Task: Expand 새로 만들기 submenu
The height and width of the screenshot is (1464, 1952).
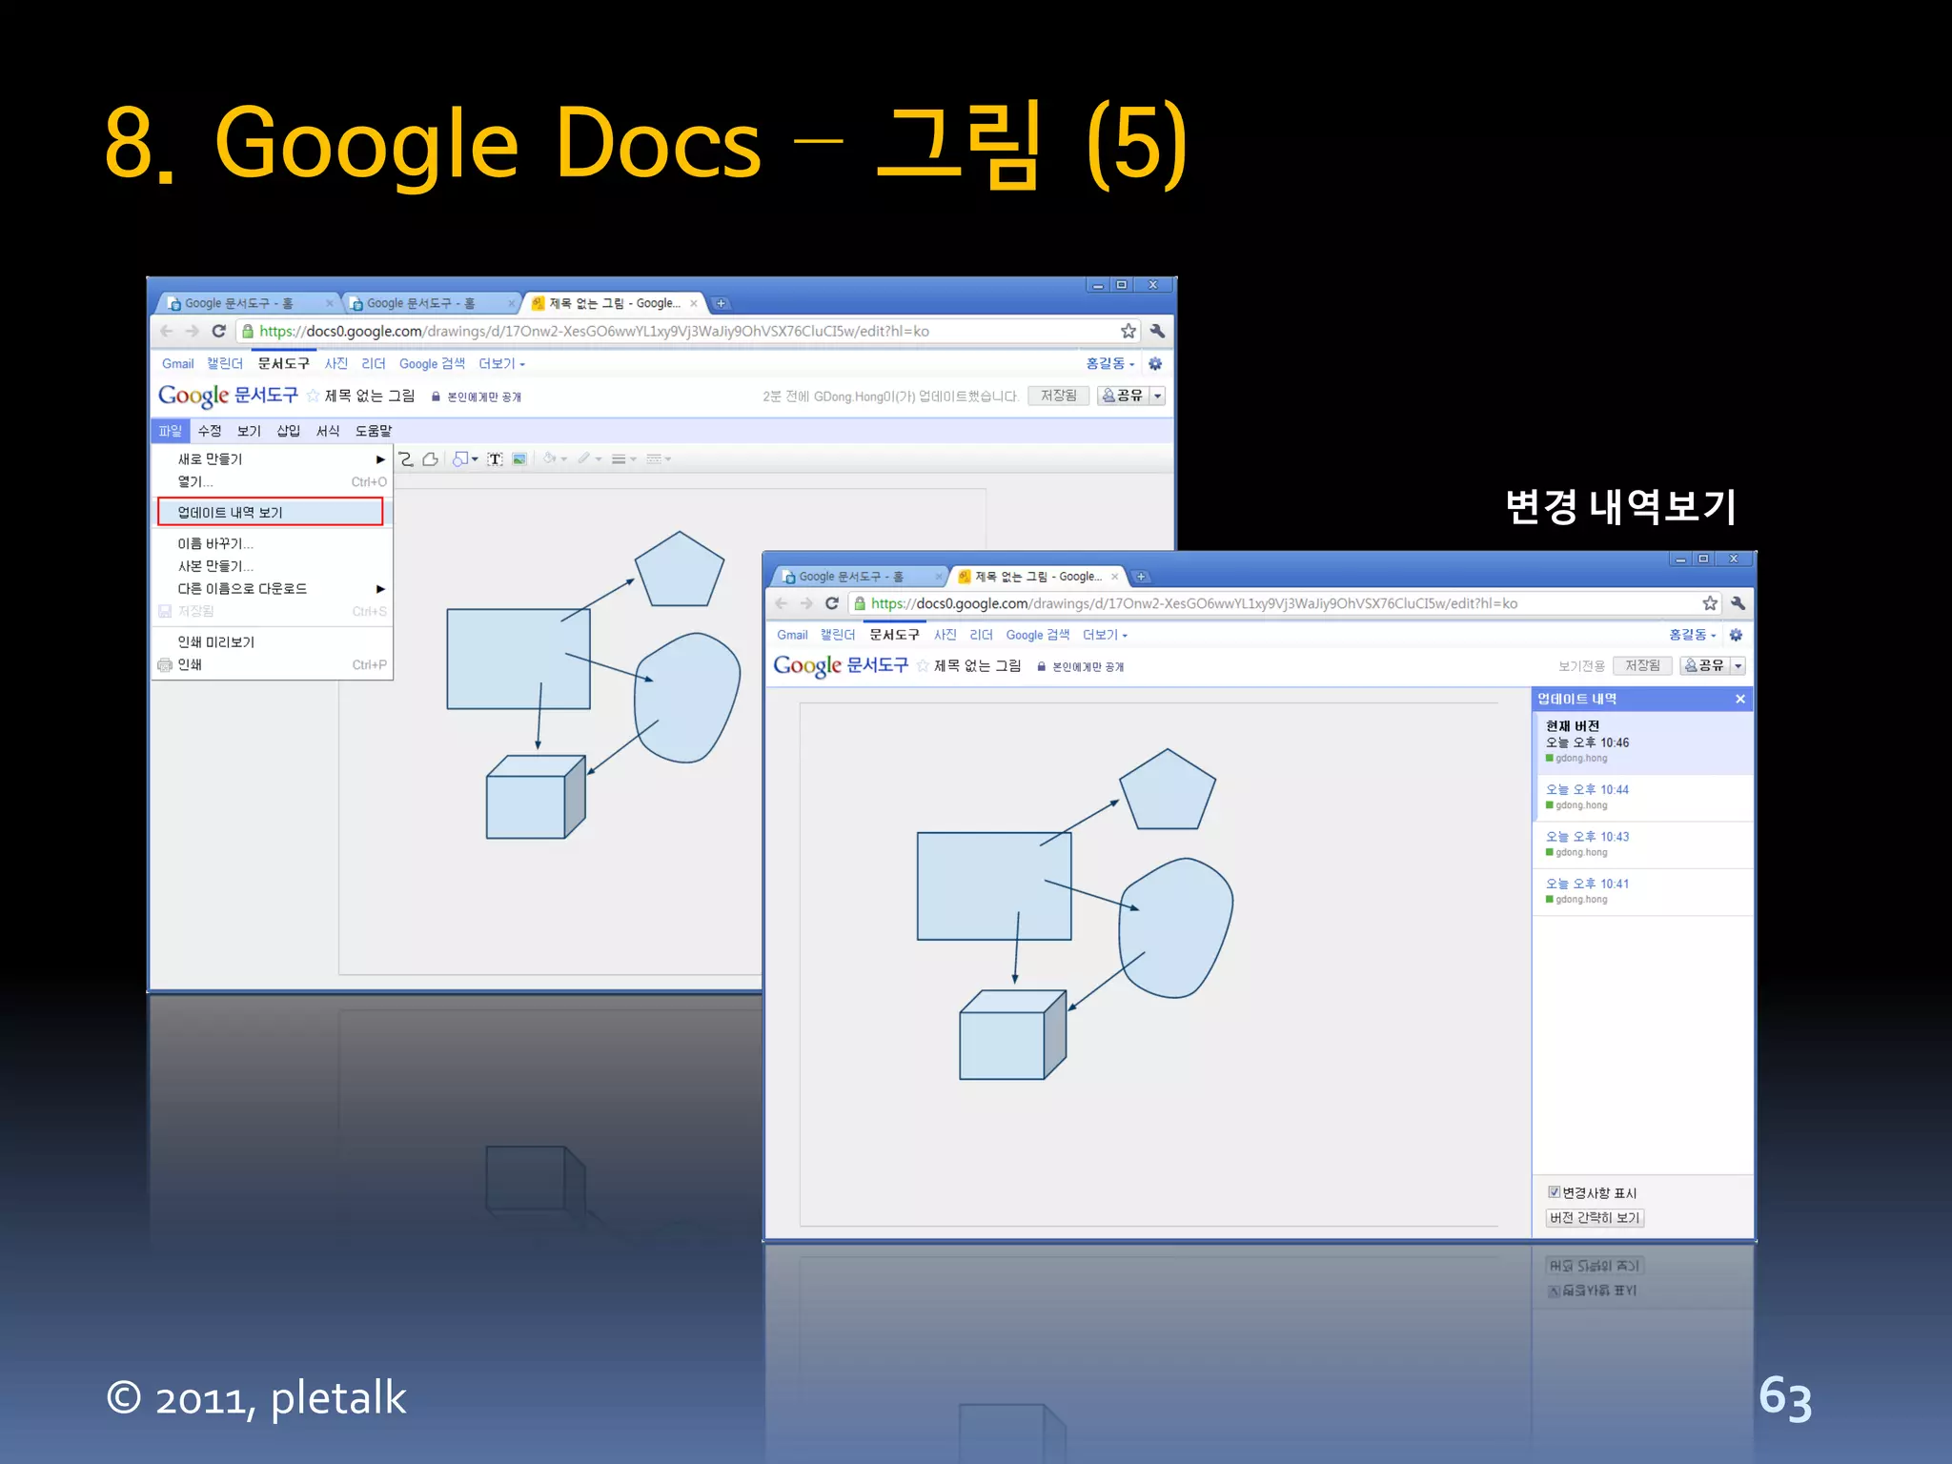Action: click(x=273, y=458)
